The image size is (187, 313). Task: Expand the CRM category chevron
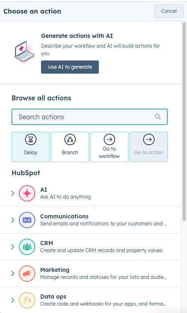click(13, 247)
